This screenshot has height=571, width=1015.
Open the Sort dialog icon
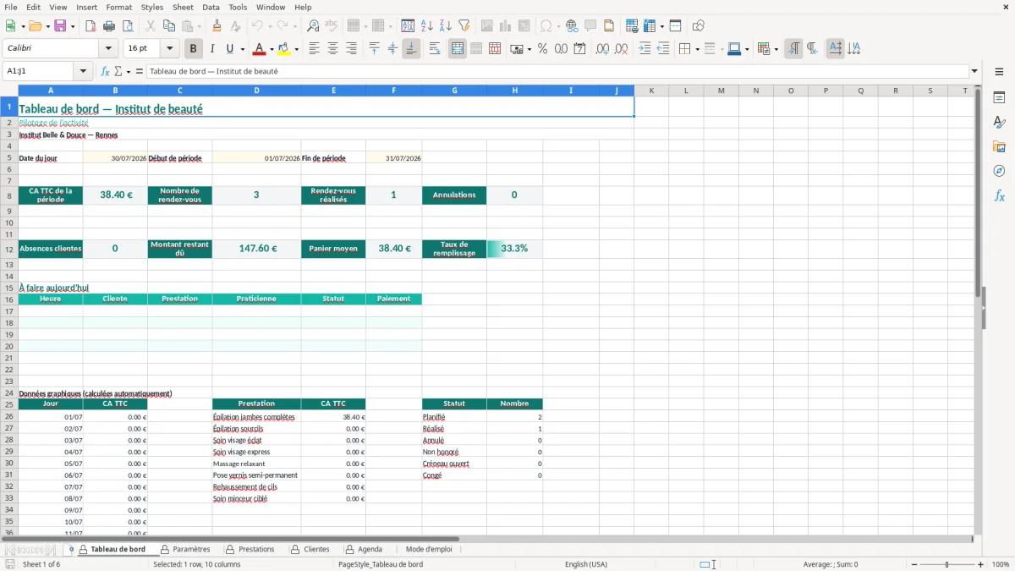(x=409, y=26)
